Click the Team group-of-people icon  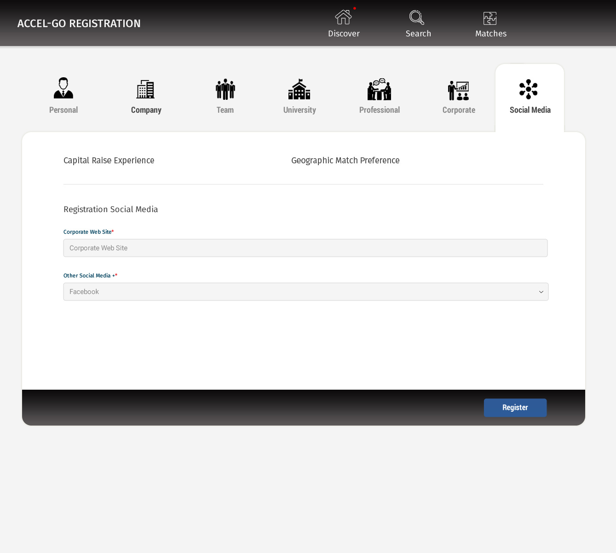point(225,89)
